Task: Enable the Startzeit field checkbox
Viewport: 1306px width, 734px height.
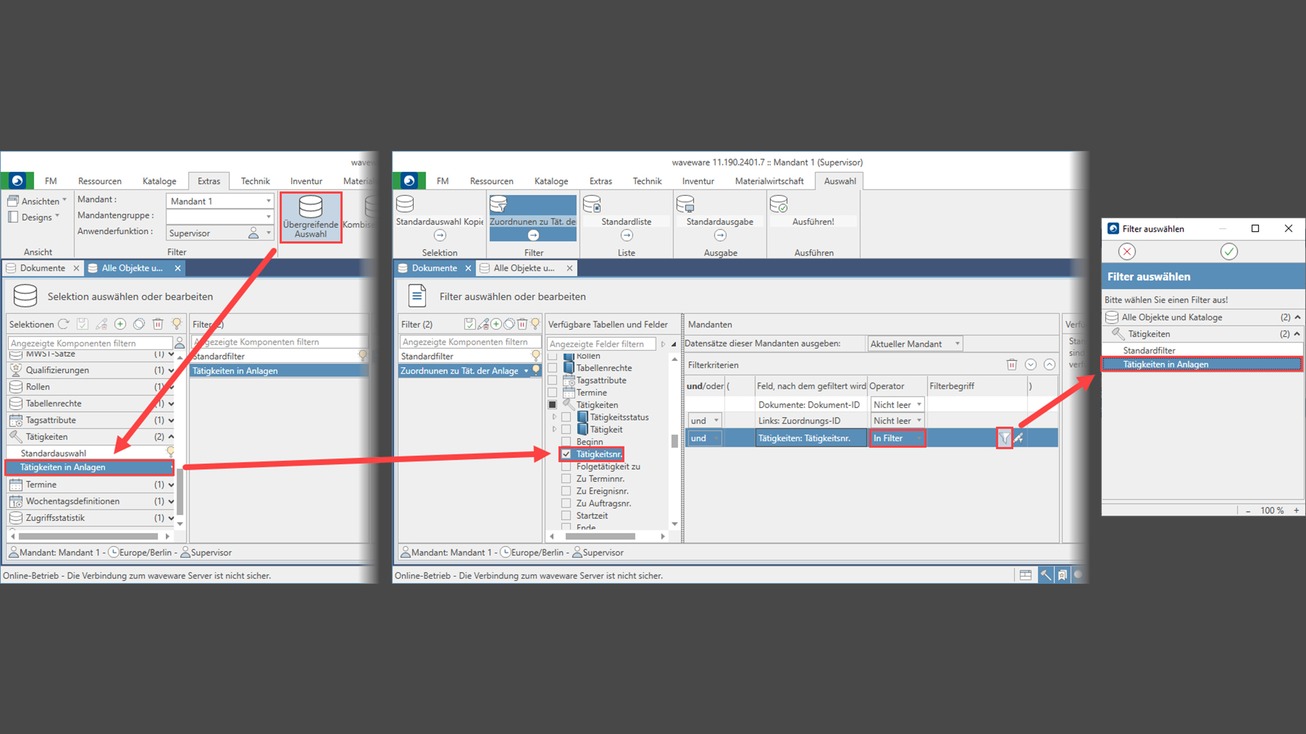Action: point(566,516)
